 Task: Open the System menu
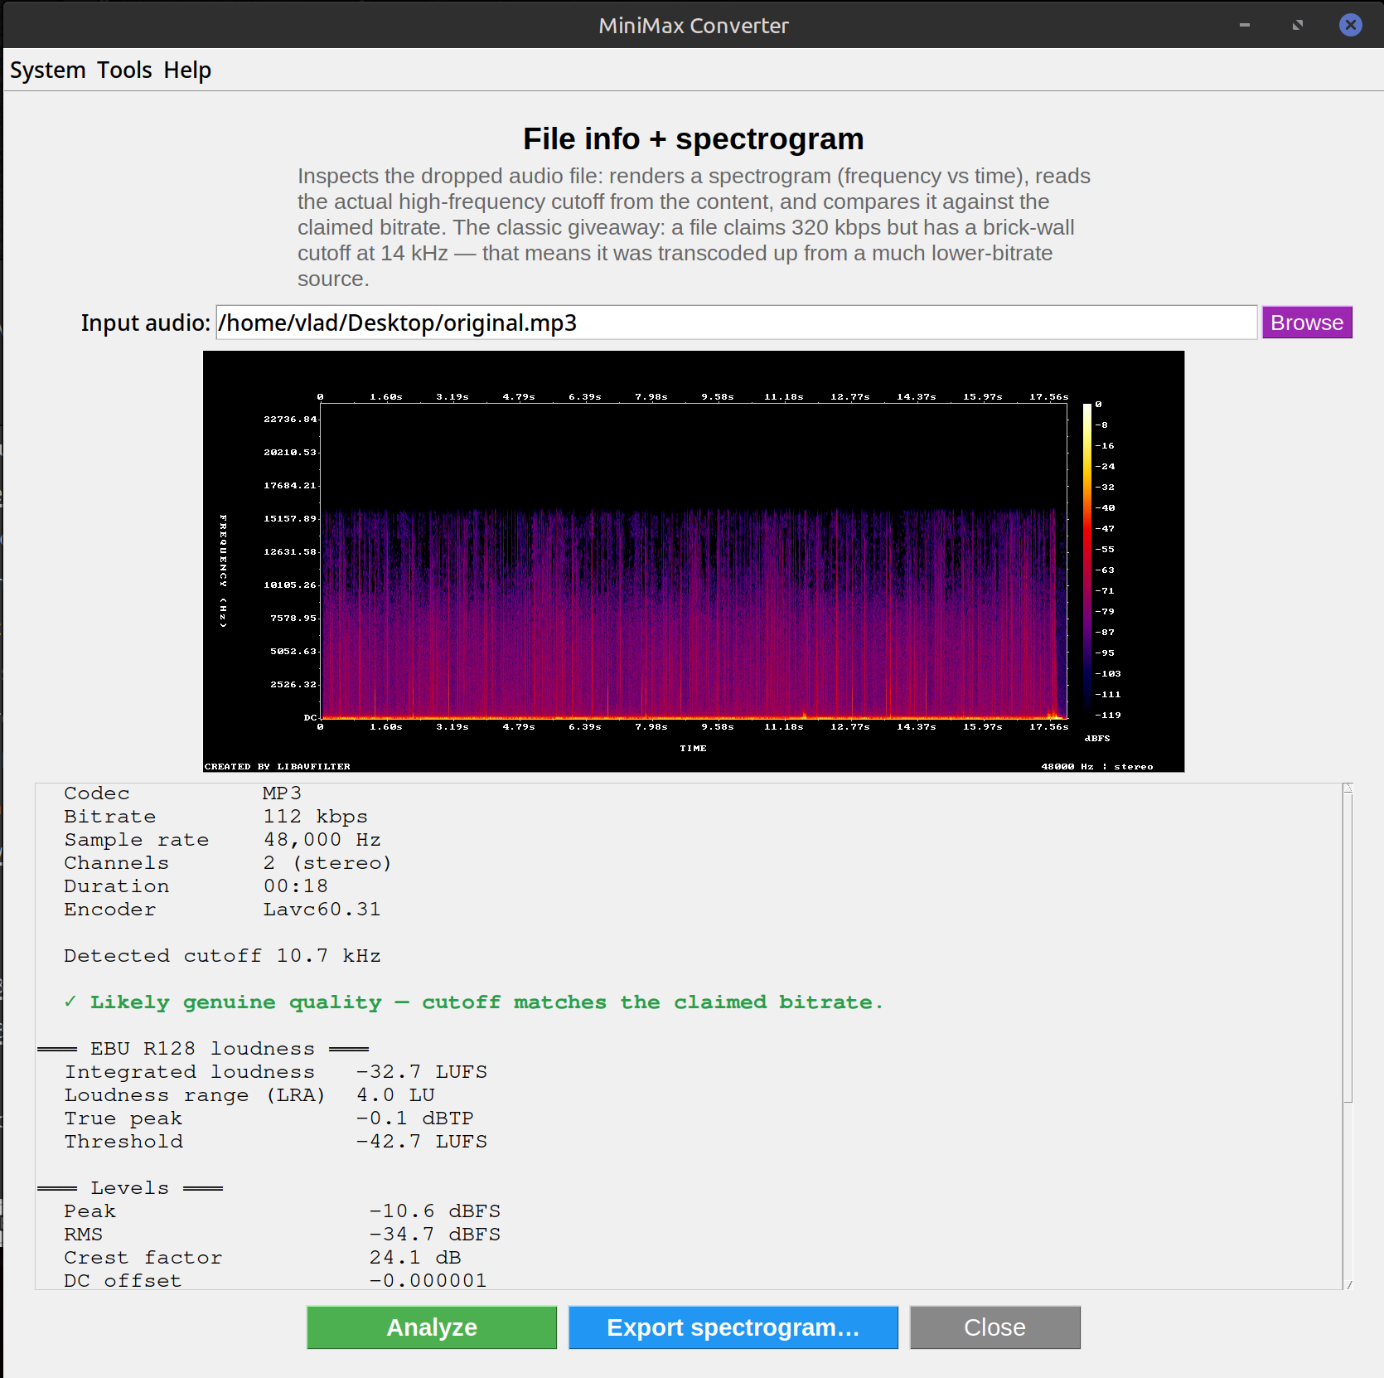click(47, 70)
